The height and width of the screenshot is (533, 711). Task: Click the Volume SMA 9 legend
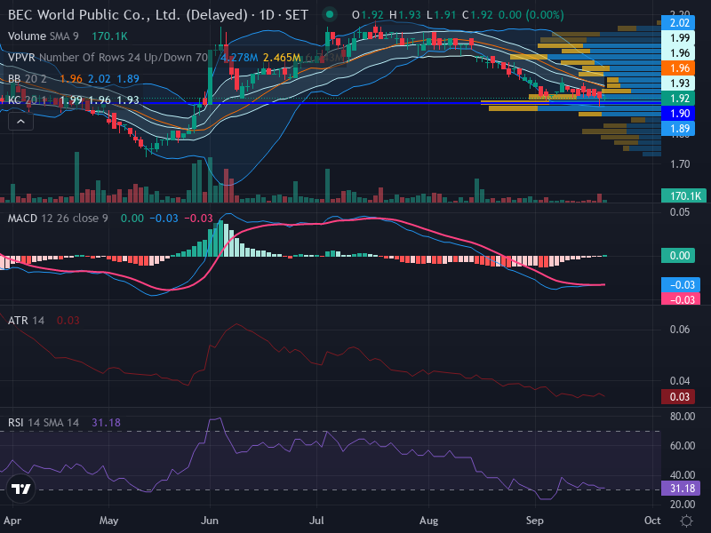pyautogui.click(x=43, y=36)
